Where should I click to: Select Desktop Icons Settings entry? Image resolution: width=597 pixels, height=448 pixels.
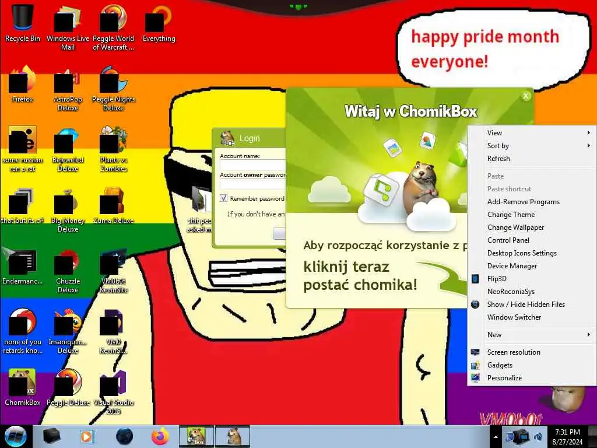coord(532,253)
